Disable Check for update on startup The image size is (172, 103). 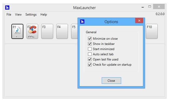(90, 65)
